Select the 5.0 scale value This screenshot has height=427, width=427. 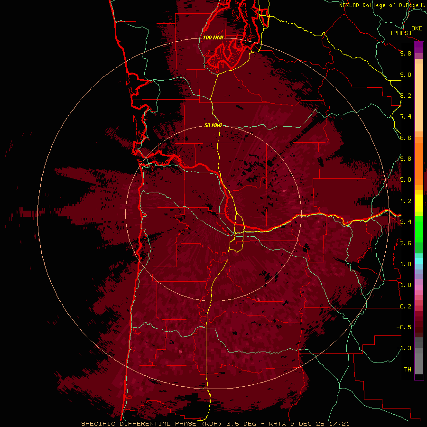click(406, 180)
